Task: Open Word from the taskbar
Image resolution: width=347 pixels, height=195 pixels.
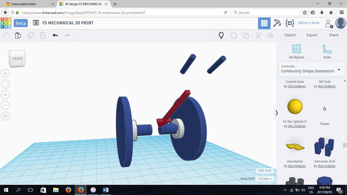Action: 106,190
